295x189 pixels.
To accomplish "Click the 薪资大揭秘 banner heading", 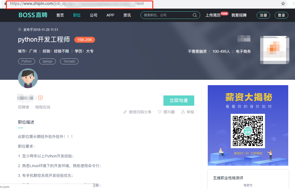I will [x=249, y=97].
